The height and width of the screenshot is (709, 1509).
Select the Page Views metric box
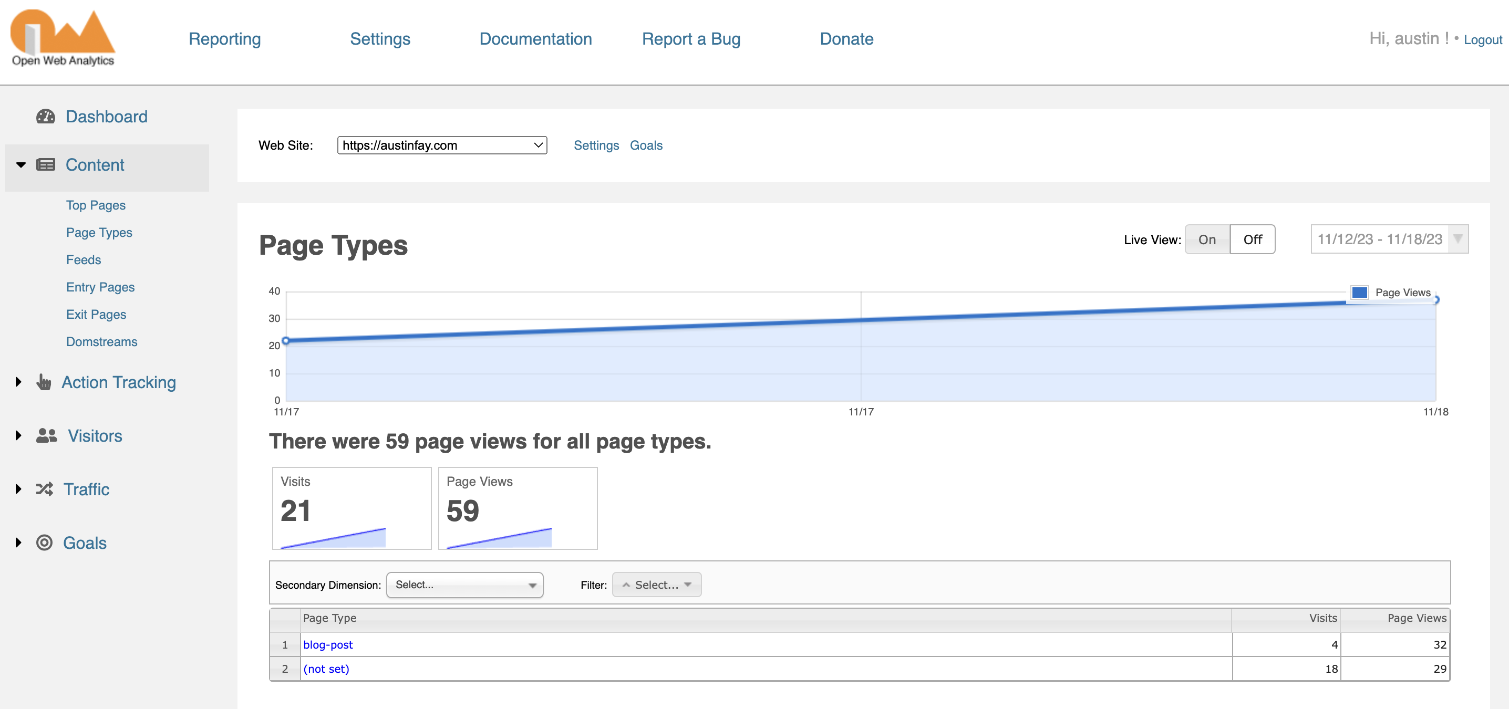(x=518, y=508)
